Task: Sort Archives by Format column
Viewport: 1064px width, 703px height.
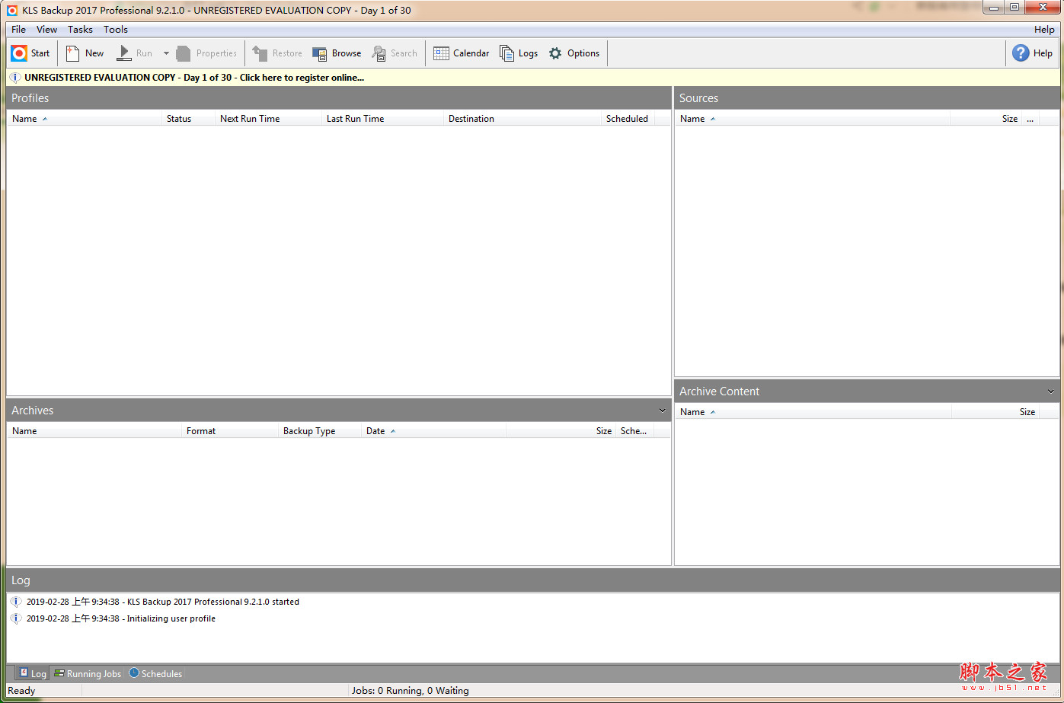Action: pyautogui.click(x=230, y=431)
